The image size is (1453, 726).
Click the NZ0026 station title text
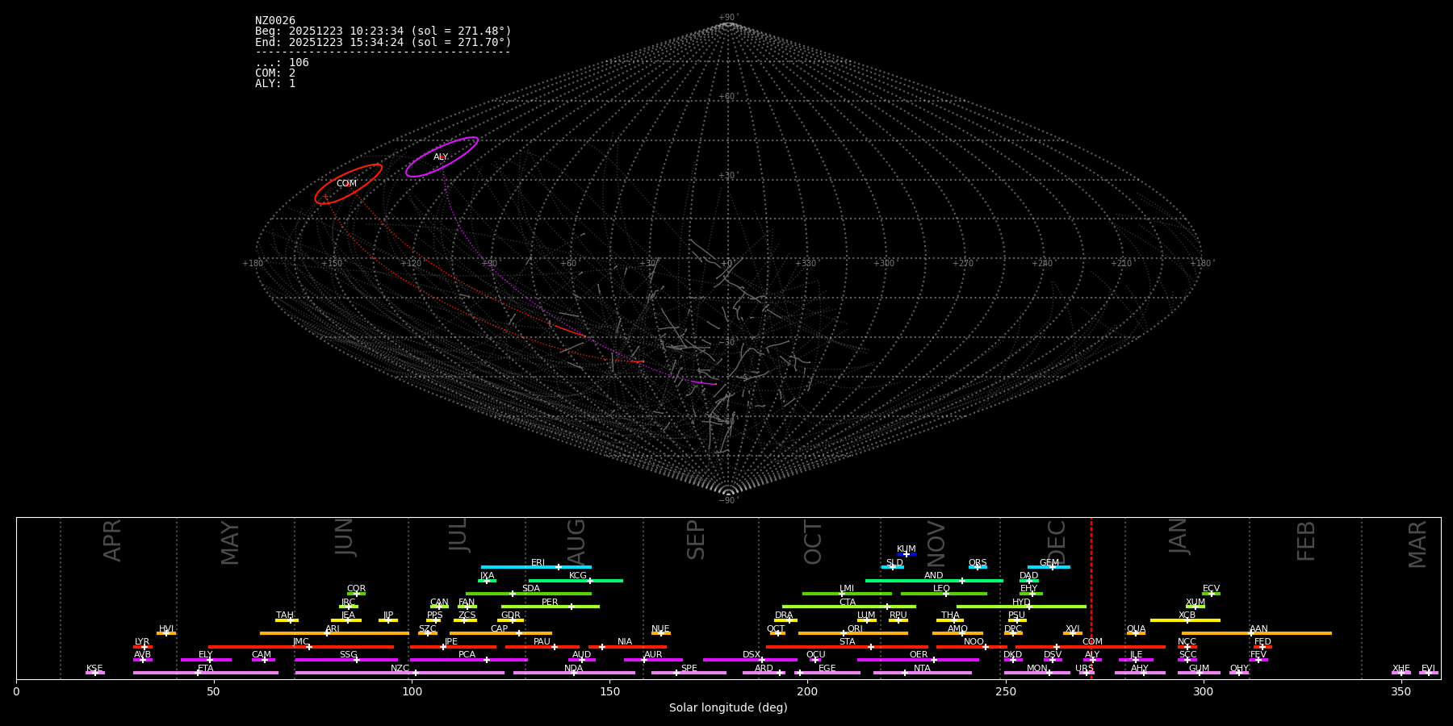pos(275,21)
